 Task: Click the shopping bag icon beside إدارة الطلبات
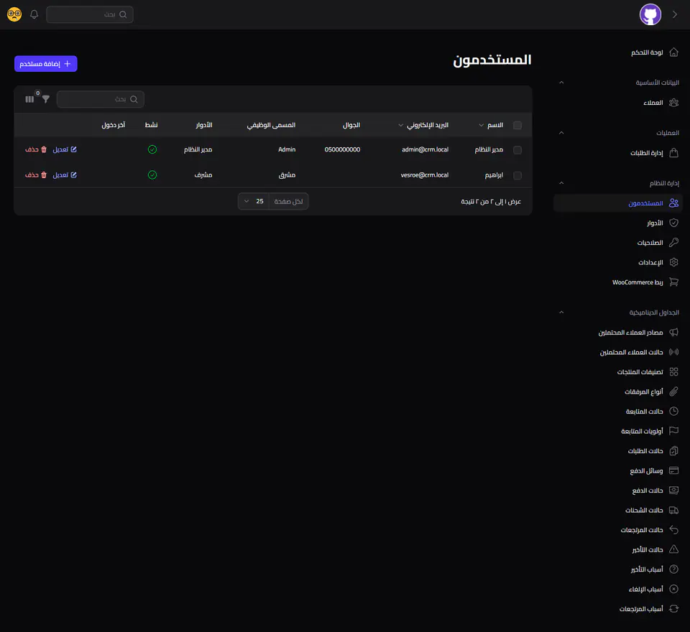click(x=673, y=152)
